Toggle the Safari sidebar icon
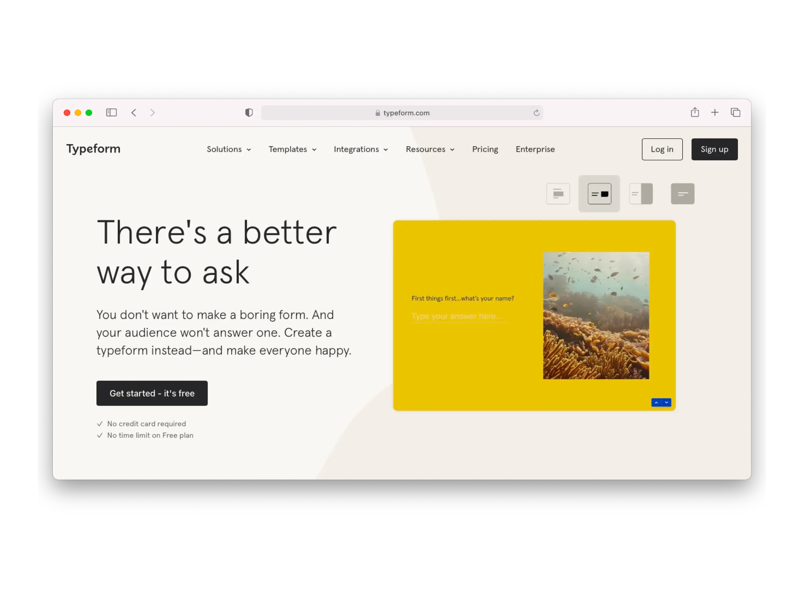Screen dimensions: 804x597 (111, 113)
